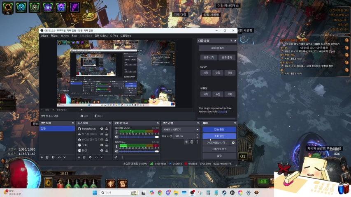The width and height of the screenshot is (351, 197).
Task: Click the stop streaming button
Action: coord(219,130)
